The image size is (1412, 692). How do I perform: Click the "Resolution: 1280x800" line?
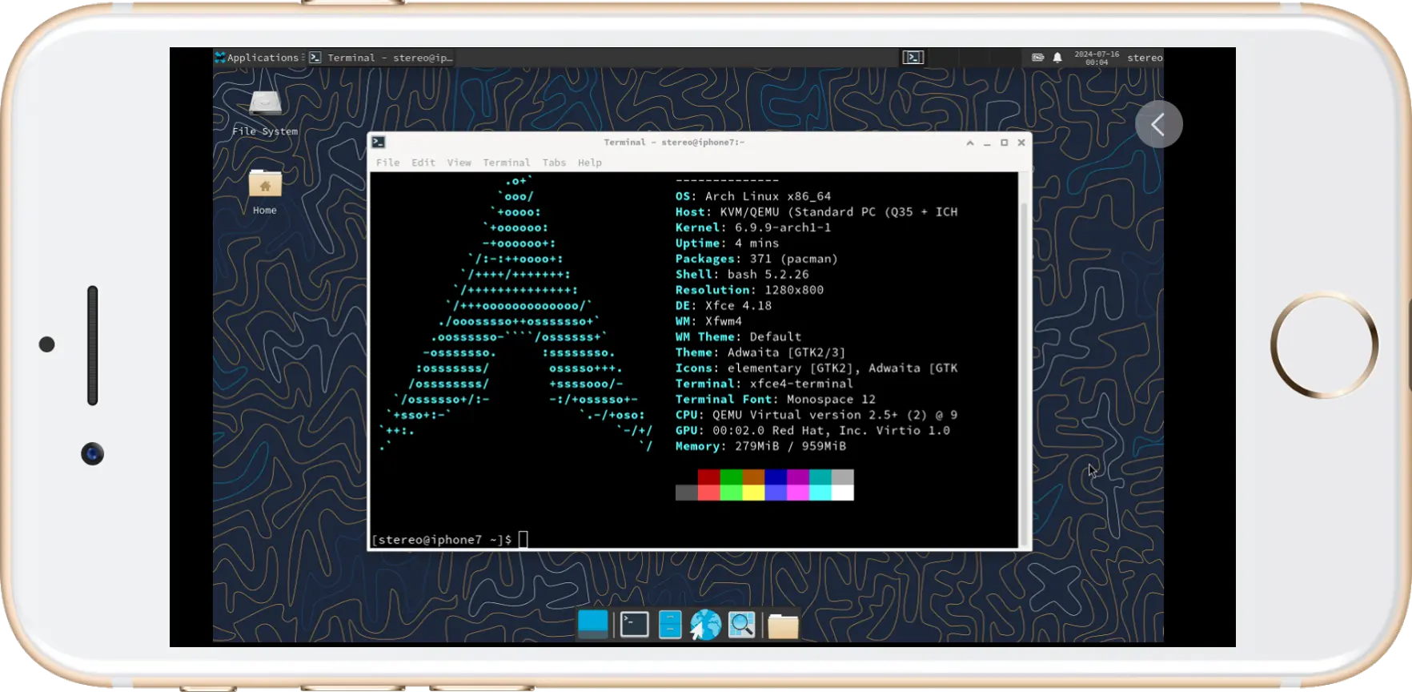(749, 290)
